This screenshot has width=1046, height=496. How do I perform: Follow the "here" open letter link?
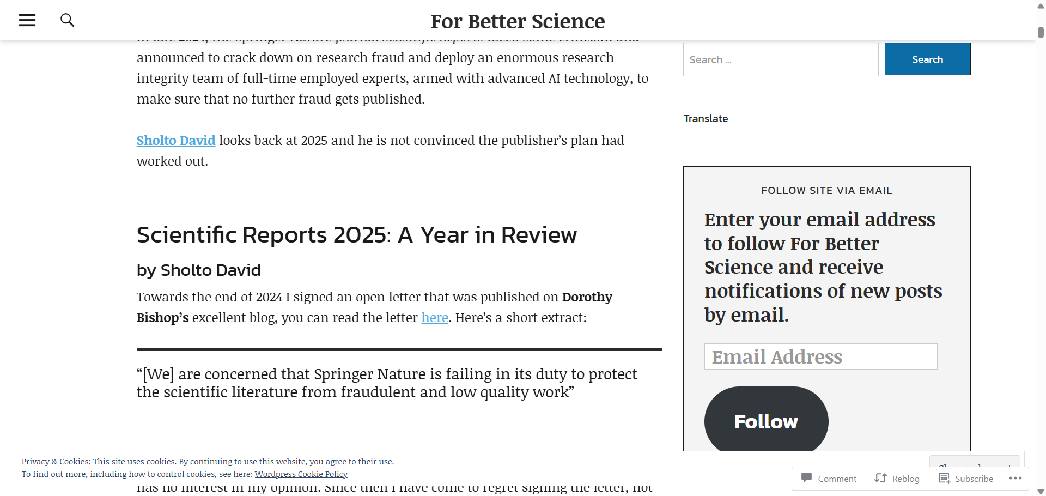coord(435,318)
